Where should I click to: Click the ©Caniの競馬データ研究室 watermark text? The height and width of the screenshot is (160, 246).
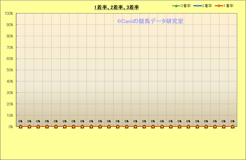(x=150, y=21)
